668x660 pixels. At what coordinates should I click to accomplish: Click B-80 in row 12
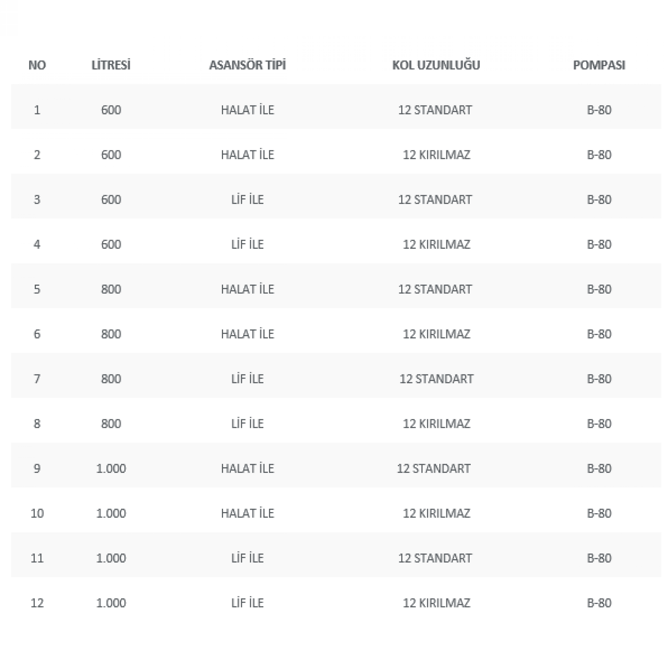[599, 603]
